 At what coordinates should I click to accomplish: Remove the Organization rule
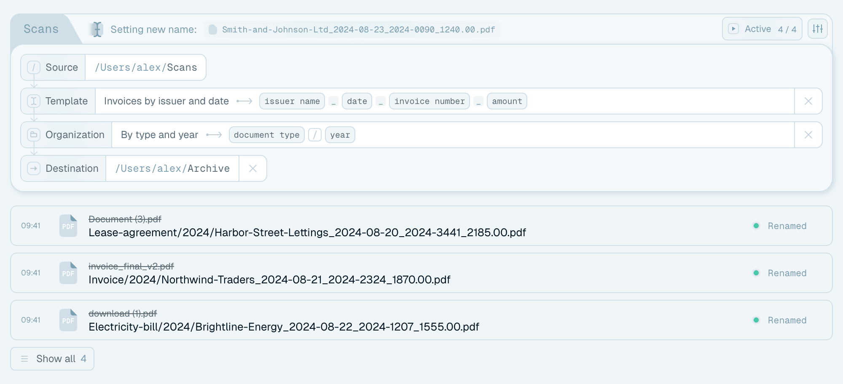point(808,135)
